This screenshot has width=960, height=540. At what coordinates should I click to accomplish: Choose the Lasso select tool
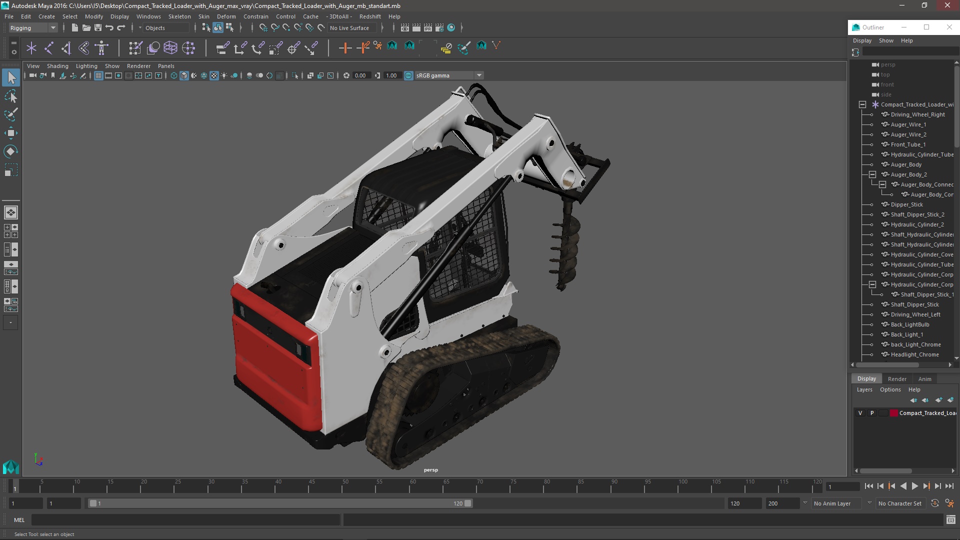tap(11, 96)
